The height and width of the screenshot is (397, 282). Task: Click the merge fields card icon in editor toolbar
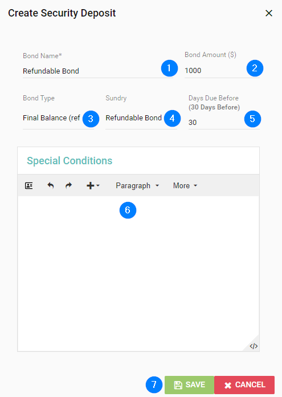29,185
